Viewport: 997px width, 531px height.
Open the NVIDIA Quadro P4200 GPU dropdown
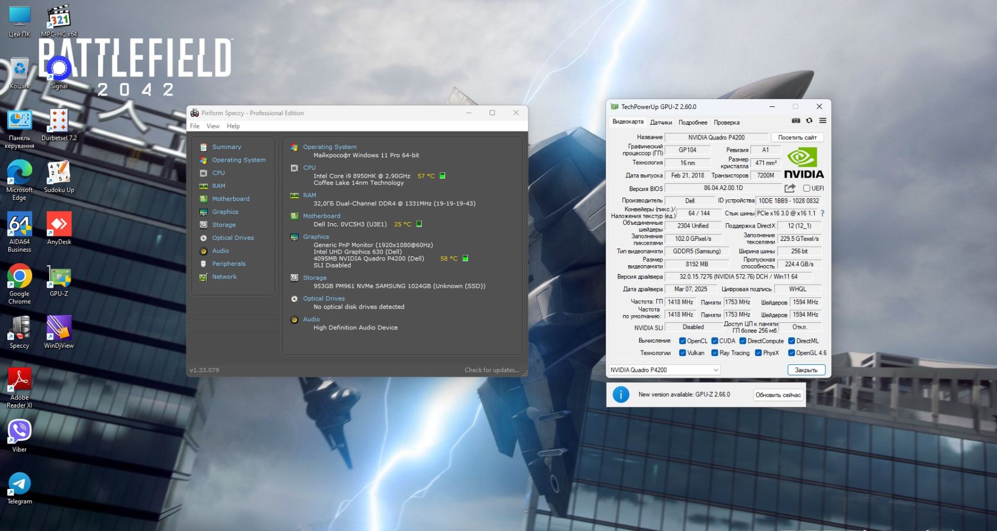tap(664, 370)
